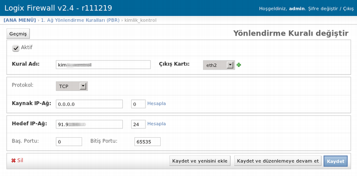The width and height of the screenshot is (357, 176).
Task: Focus the Kural Adı input field
Action: 103,65
